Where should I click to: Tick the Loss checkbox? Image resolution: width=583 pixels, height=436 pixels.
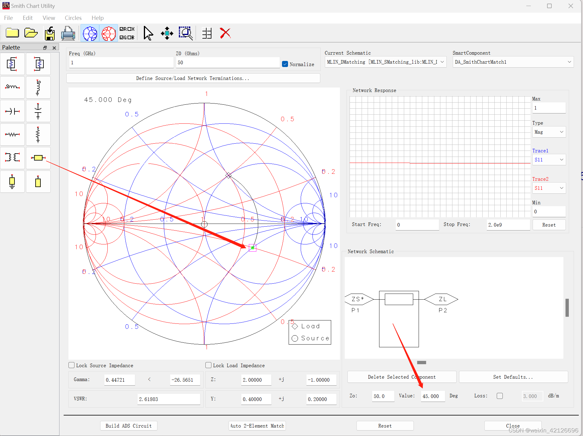click(x=500, y=396)
